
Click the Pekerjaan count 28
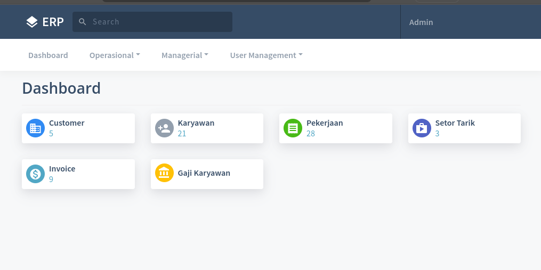tap(311, 134)
